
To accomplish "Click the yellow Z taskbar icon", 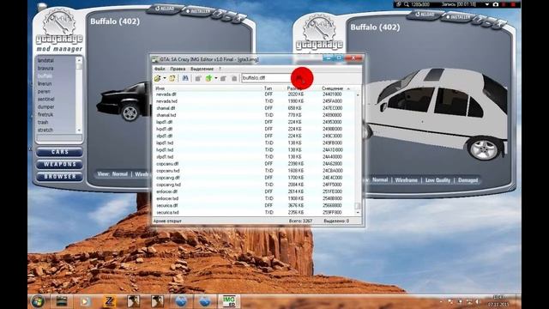I will [109, 301].
